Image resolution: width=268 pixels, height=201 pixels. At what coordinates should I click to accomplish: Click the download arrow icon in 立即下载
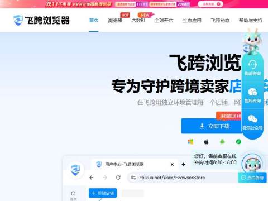202,126
